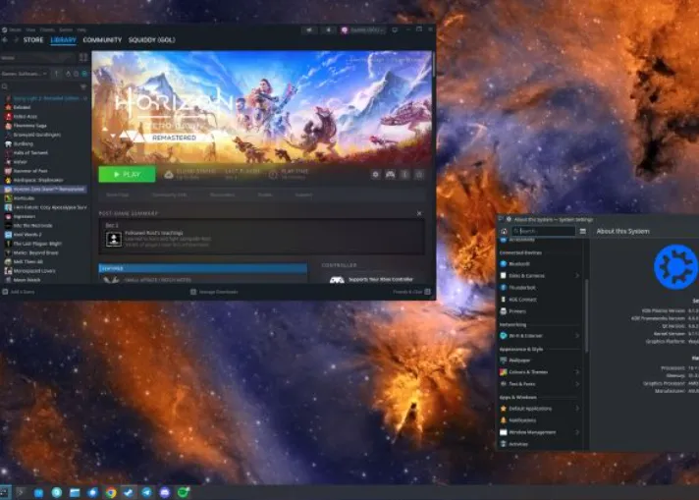Open Steam notifications bell icon
Image resolution: width=699 pixels, height=500 pixels.
click(x=329, y=29)
